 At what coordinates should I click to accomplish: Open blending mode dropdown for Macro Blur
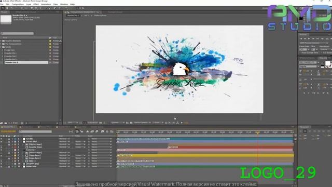click(64, 142)
